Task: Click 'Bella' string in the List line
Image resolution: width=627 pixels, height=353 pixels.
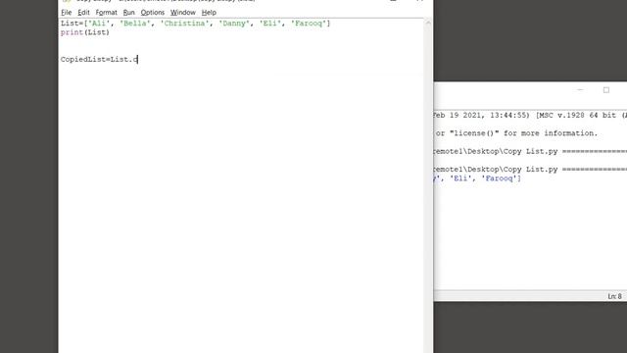Action: point(135,24)
